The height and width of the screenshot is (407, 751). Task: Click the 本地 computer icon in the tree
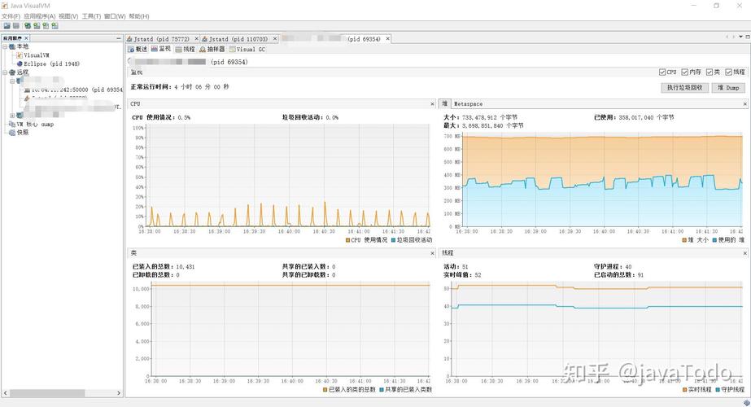coord(12,46)
